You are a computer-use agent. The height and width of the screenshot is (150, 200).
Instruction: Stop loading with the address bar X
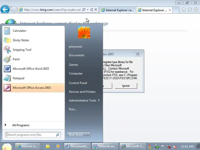[96, 10]
